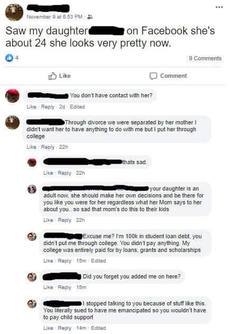
Task: Click red-hat avatar on 'contact with her' comment
Action: tap(12, 96)
